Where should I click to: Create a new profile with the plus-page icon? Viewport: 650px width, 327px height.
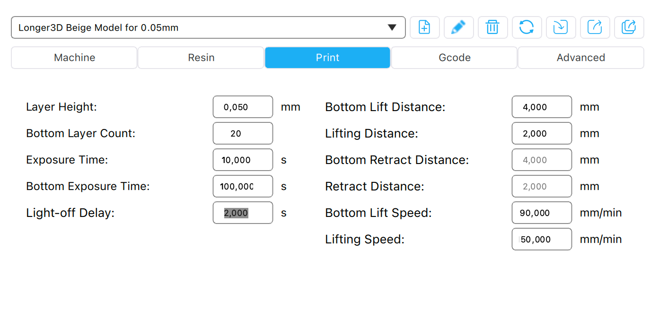pyautogui.click(x=424, y=27)
